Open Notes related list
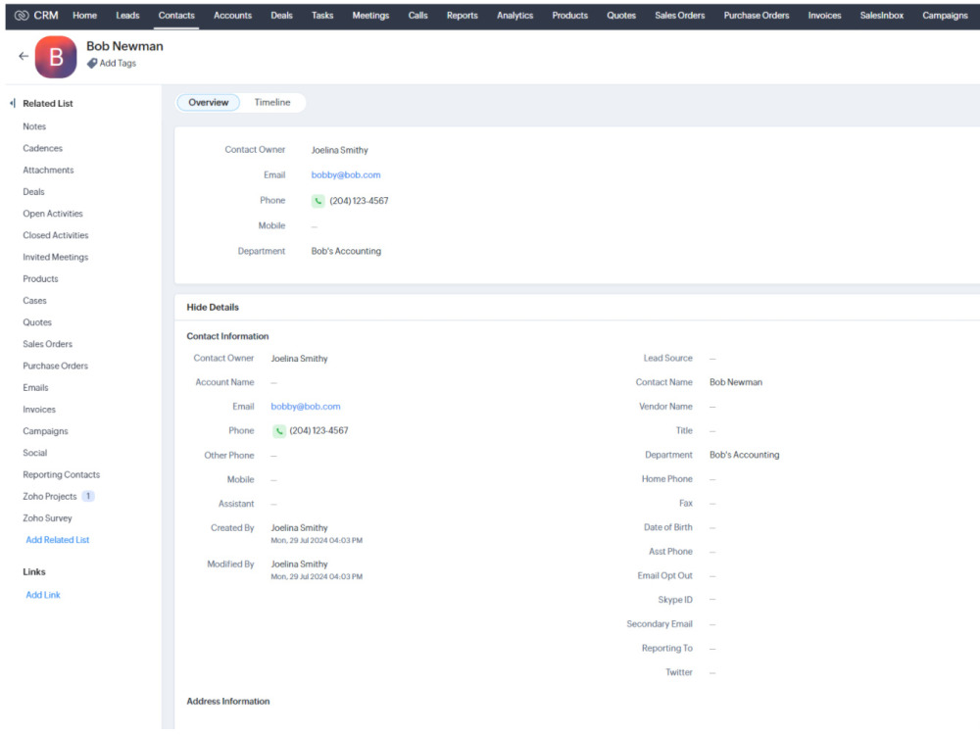Image resolution: width=980 pixels, height=735 pixels. click(x=34, y=126)
